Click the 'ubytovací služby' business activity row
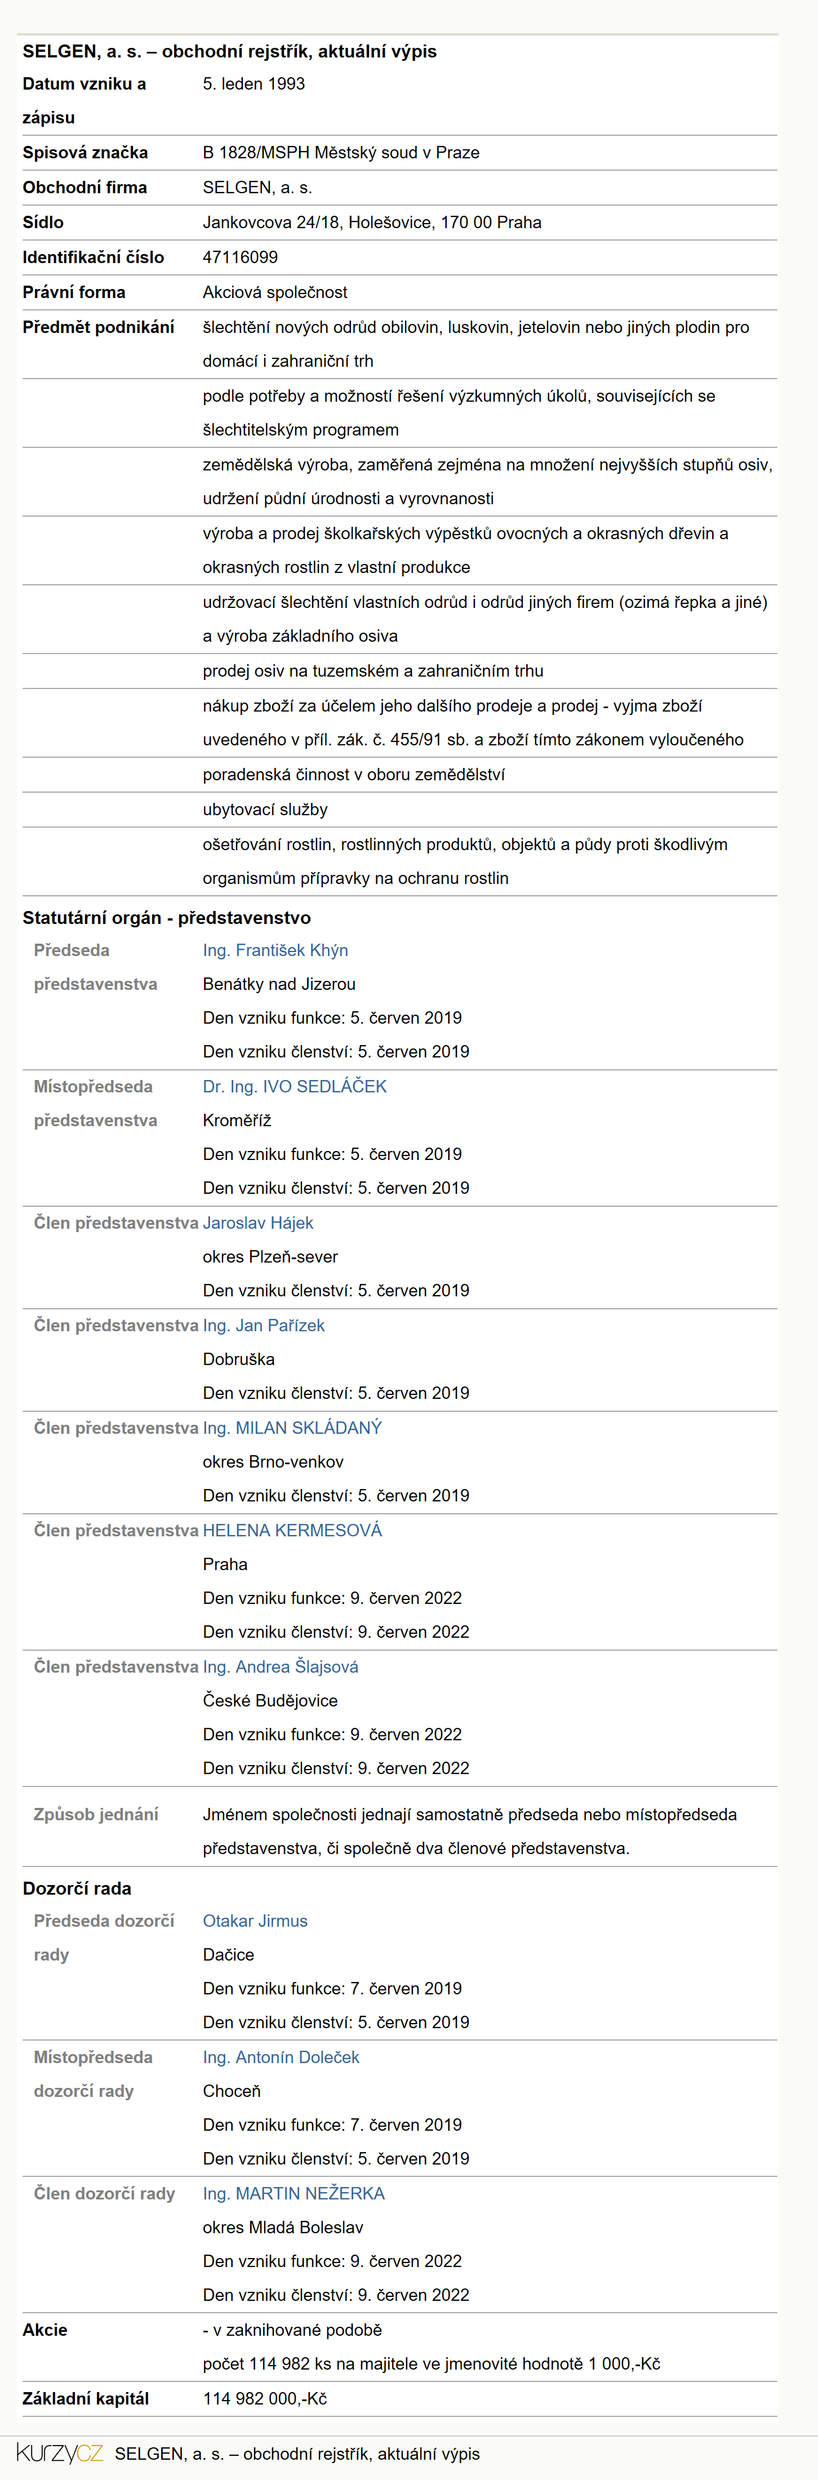This screenshot has height=2480, width=818. click(265, 810)
